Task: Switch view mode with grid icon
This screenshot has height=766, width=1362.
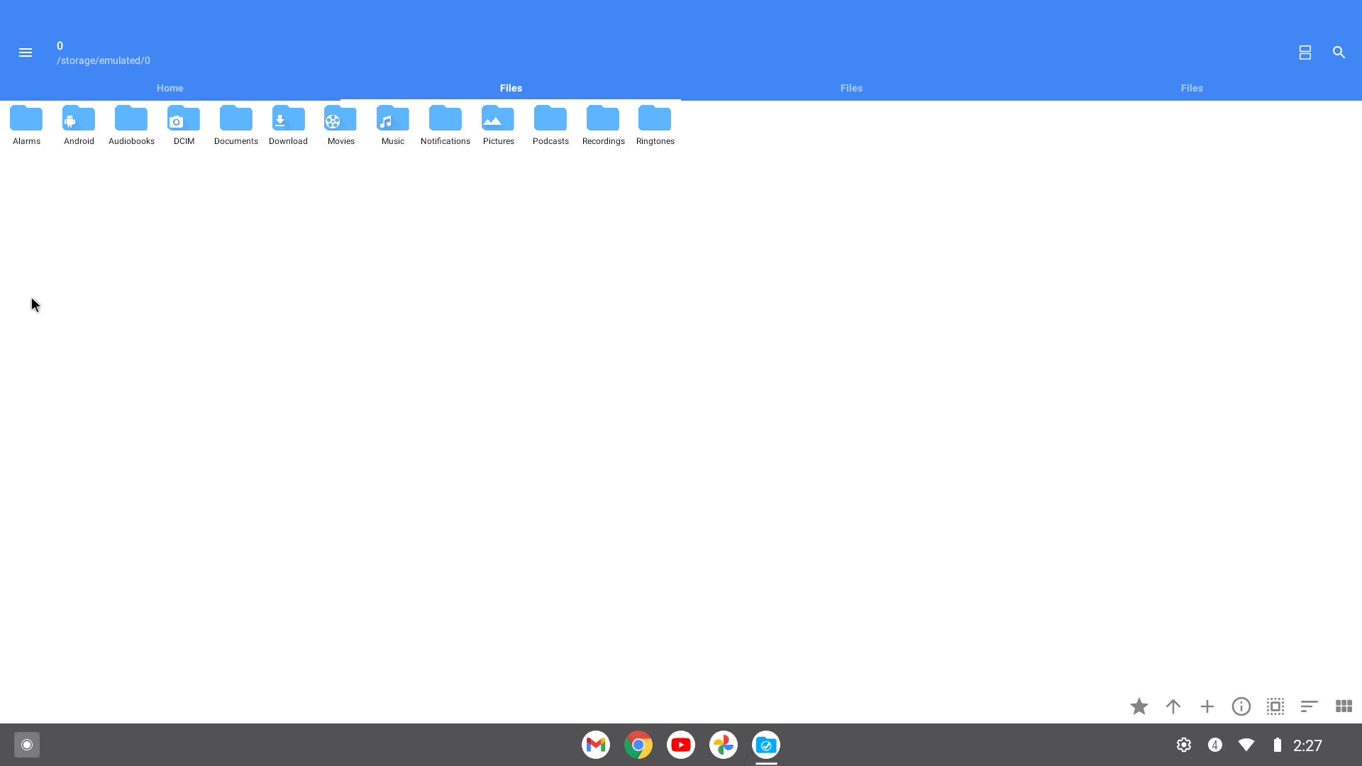Action: 1343,706
